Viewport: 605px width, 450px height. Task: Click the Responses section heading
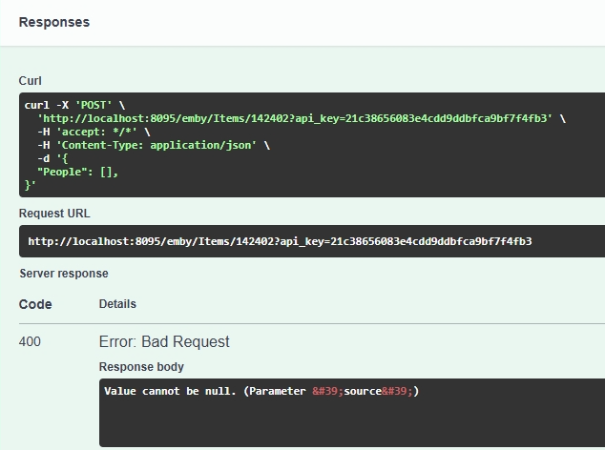(54, 22)
